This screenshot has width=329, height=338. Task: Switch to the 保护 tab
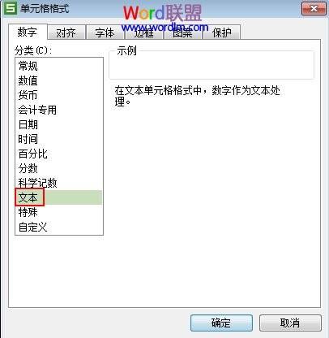221,32
